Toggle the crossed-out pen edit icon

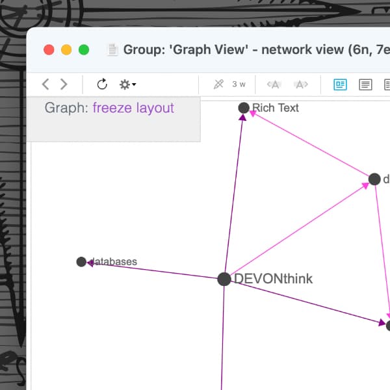point(218,84)
